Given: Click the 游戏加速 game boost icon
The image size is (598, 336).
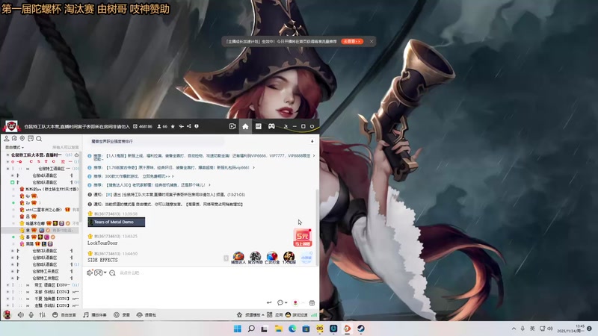Looking at the screenshot, I should point(288,314).
